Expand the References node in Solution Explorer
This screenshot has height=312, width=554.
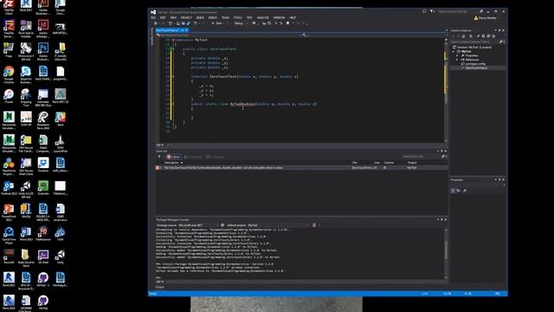[457, 60]
